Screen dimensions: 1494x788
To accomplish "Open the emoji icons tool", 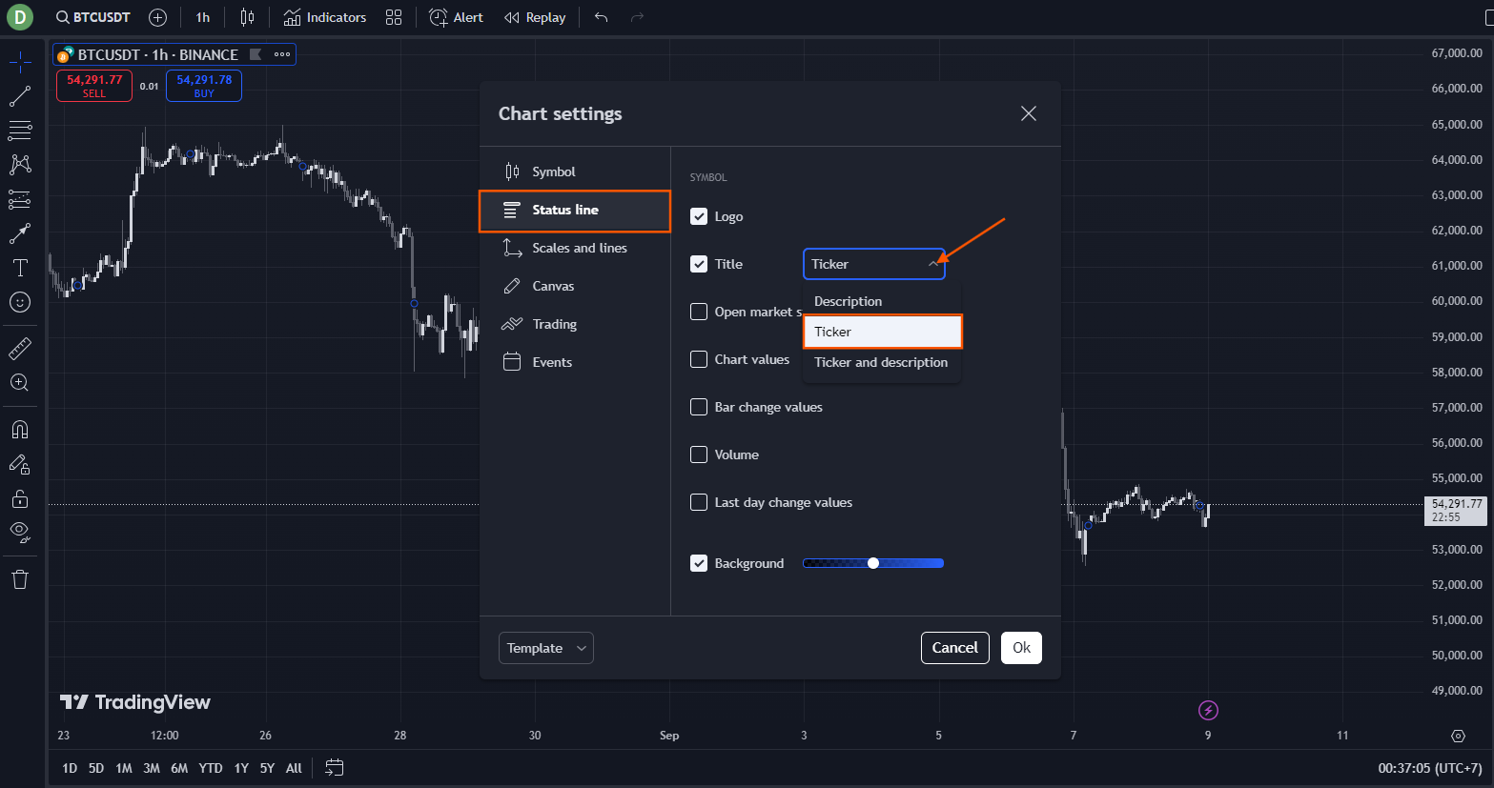I will click(20, 302).
